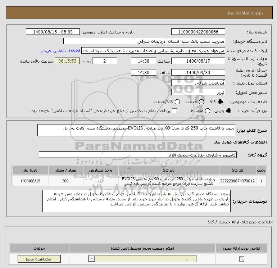This screenshot has width=277, height=268.
Task: Select the کالا/خدمت radio button
Action: point(177,102)
